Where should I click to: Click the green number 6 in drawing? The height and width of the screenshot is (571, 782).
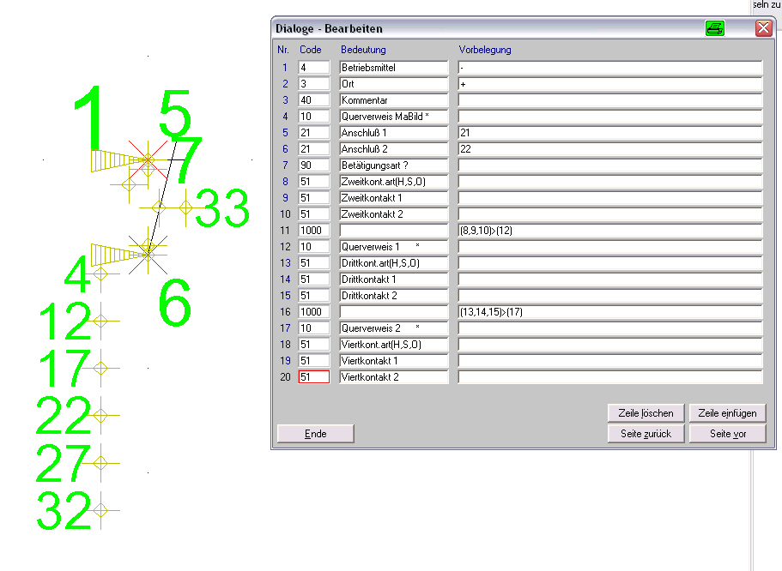[x=175, y=303]
